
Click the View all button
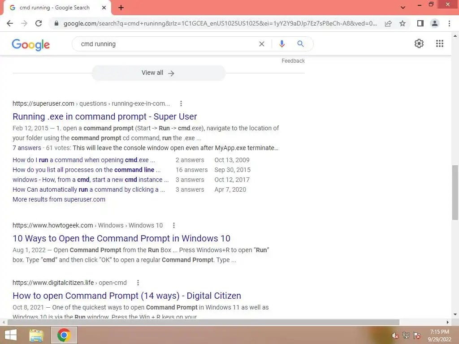(x=158, y=73)
